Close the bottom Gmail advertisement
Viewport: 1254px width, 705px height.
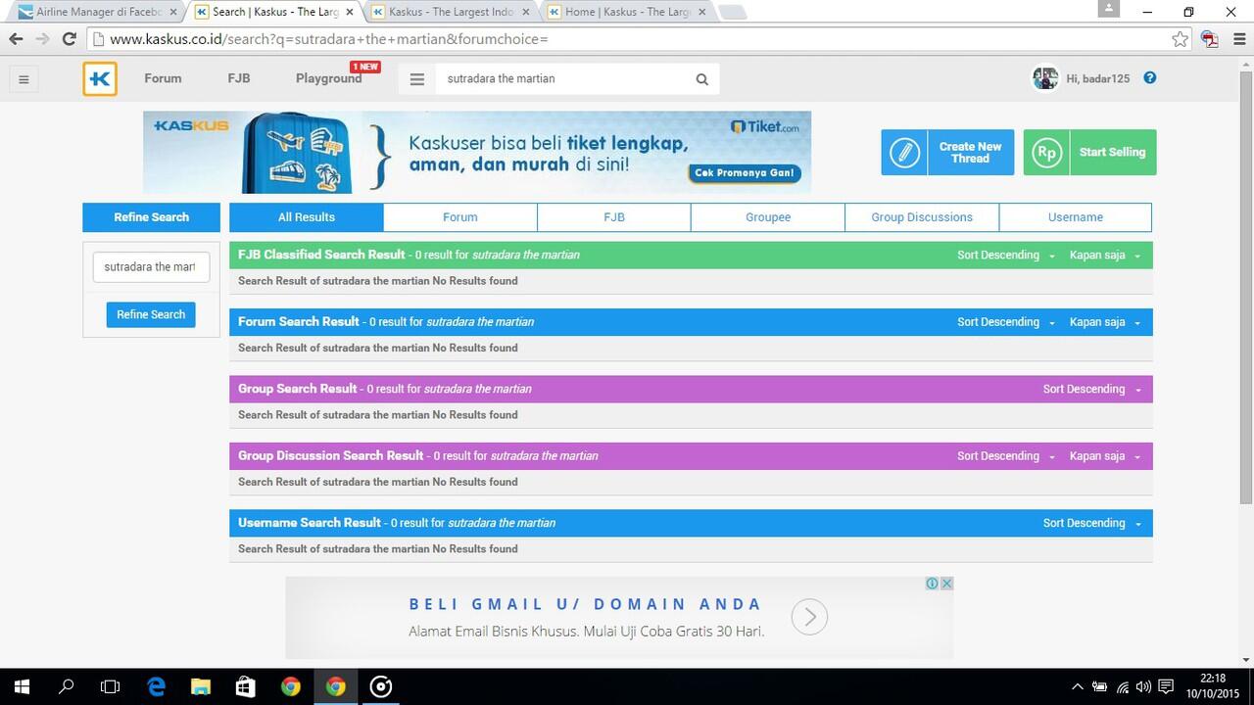pyautogui.click(x=947, y=584)
